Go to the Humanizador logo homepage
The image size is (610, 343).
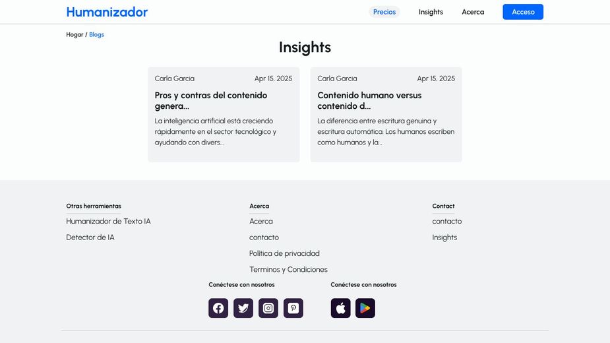pos(107,12)
